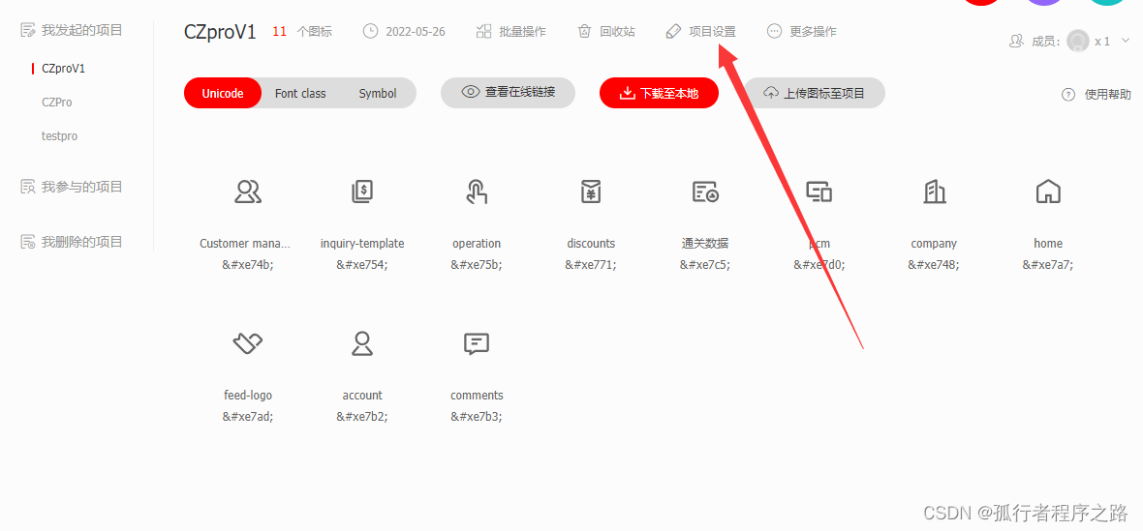Click the Unicode code &#xe748;
The width and height of the screenshot is (1143, 531).
point(934,265)
